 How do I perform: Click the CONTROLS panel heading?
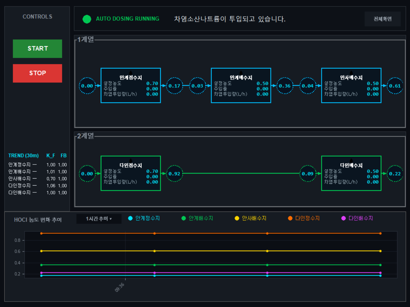click(37, 16)
